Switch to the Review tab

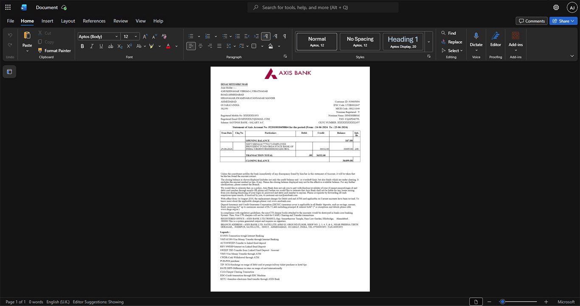[121, 21]
